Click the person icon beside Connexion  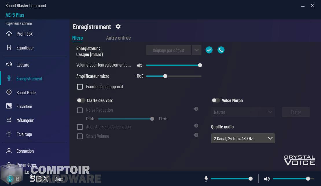[x=9, y=151]
